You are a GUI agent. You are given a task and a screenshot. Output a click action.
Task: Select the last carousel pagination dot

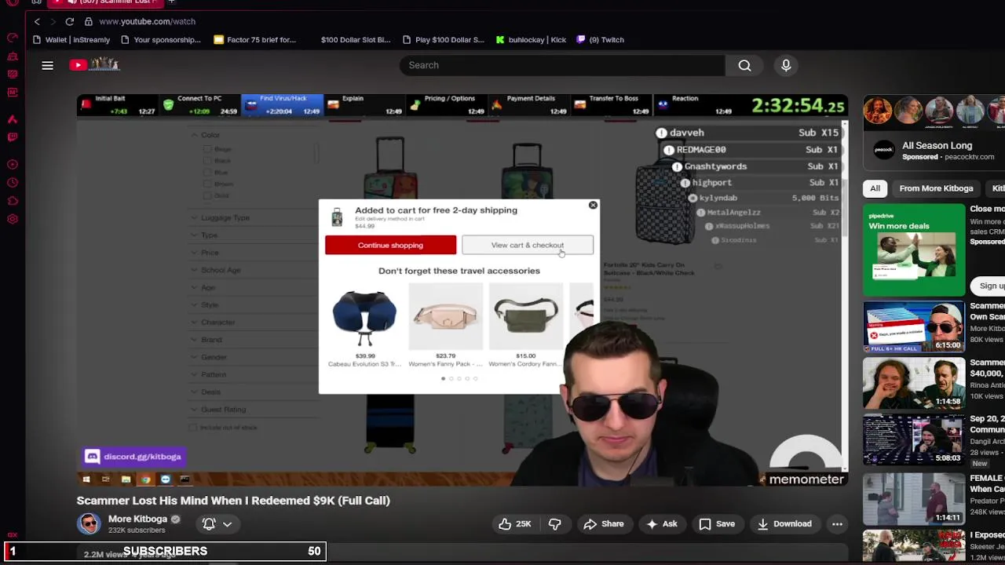point(475,378)
